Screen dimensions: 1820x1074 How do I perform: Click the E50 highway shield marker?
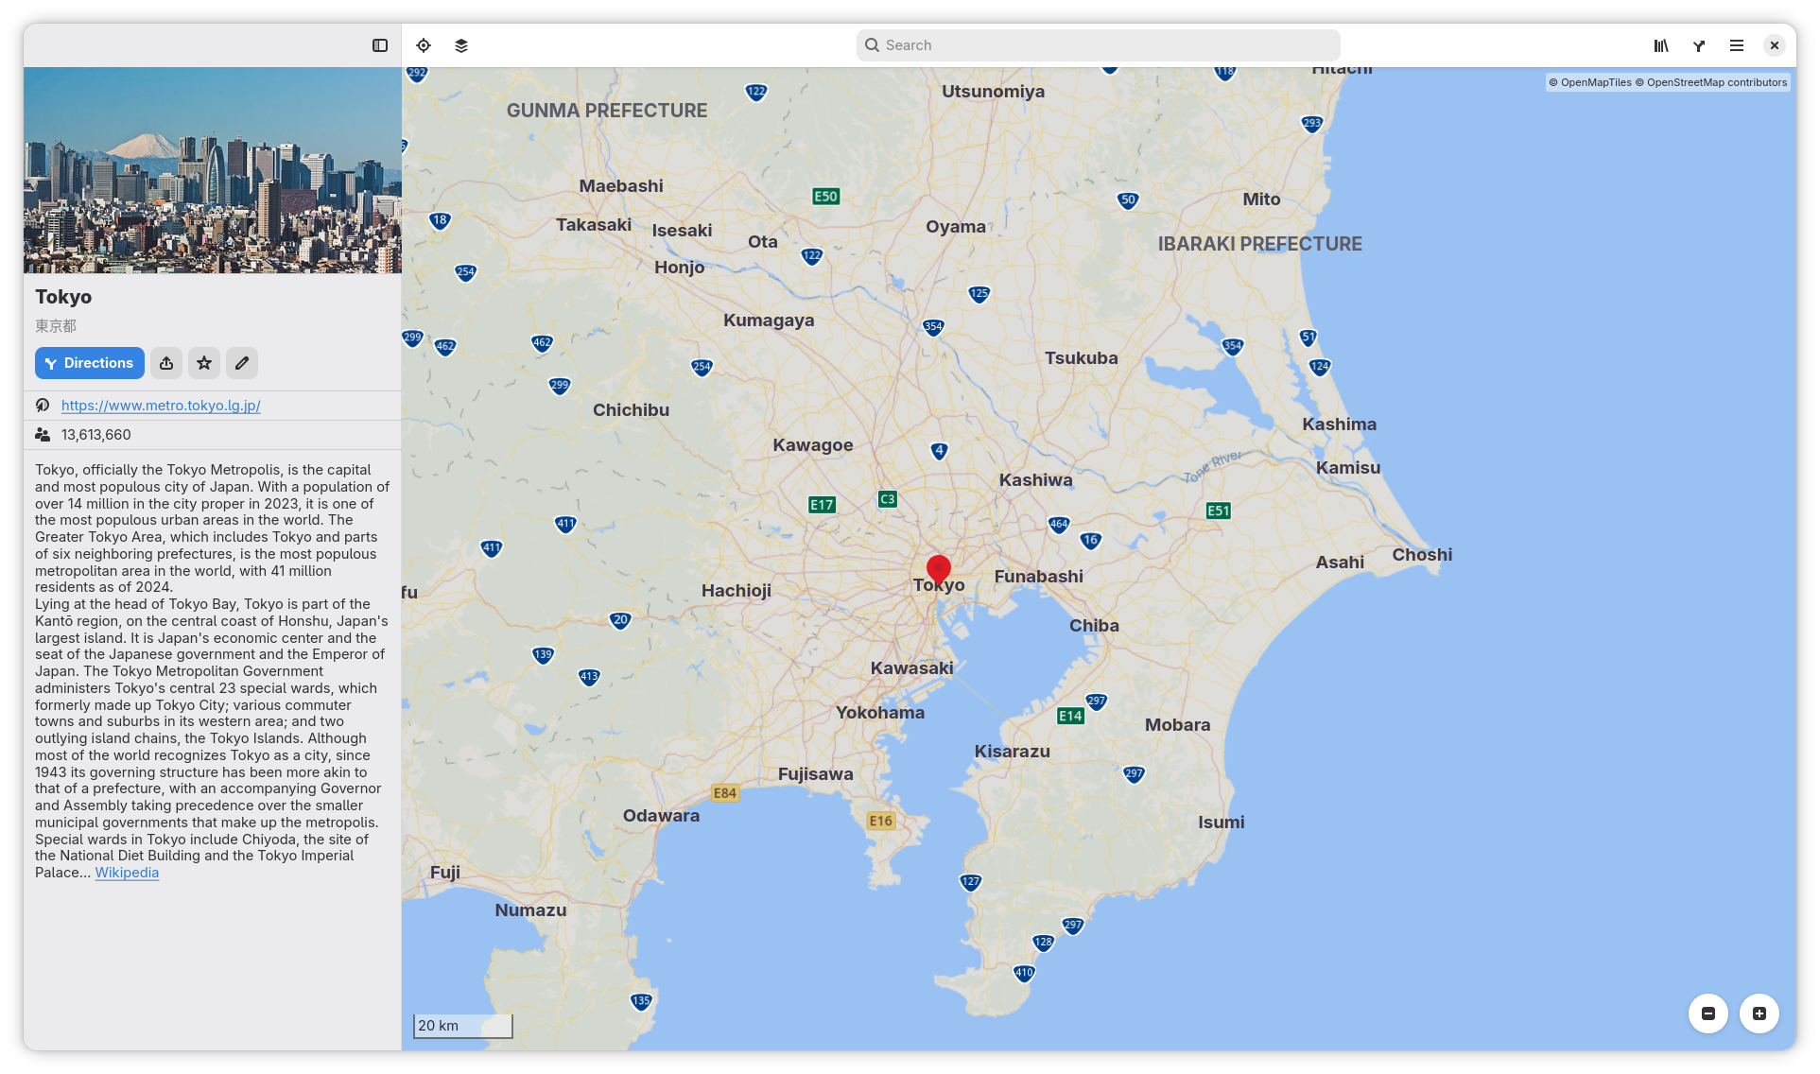point(825,197)
